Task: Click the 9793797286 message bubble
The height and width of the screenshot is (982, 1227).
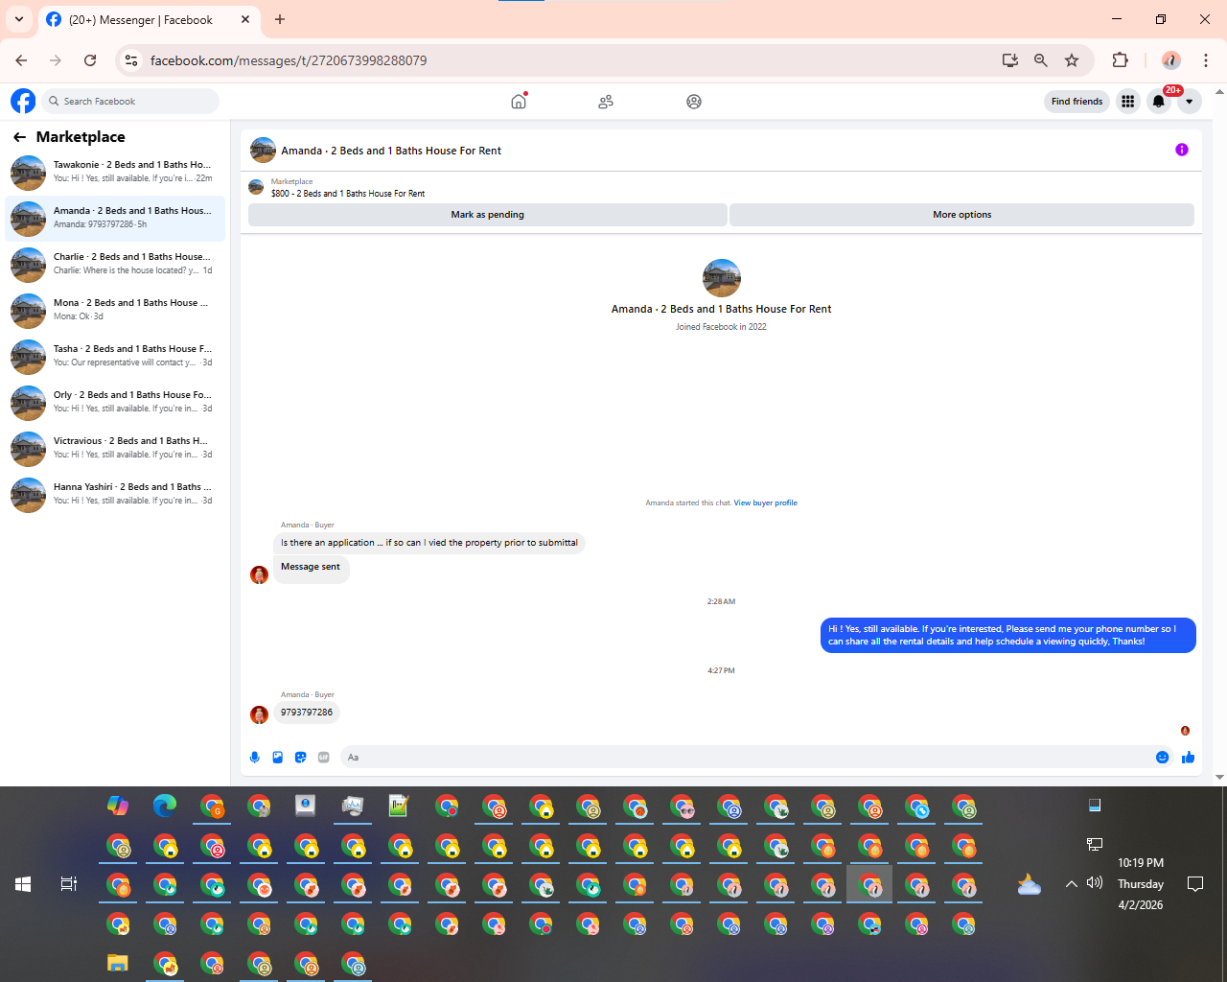Action: [x=307, y=713]
